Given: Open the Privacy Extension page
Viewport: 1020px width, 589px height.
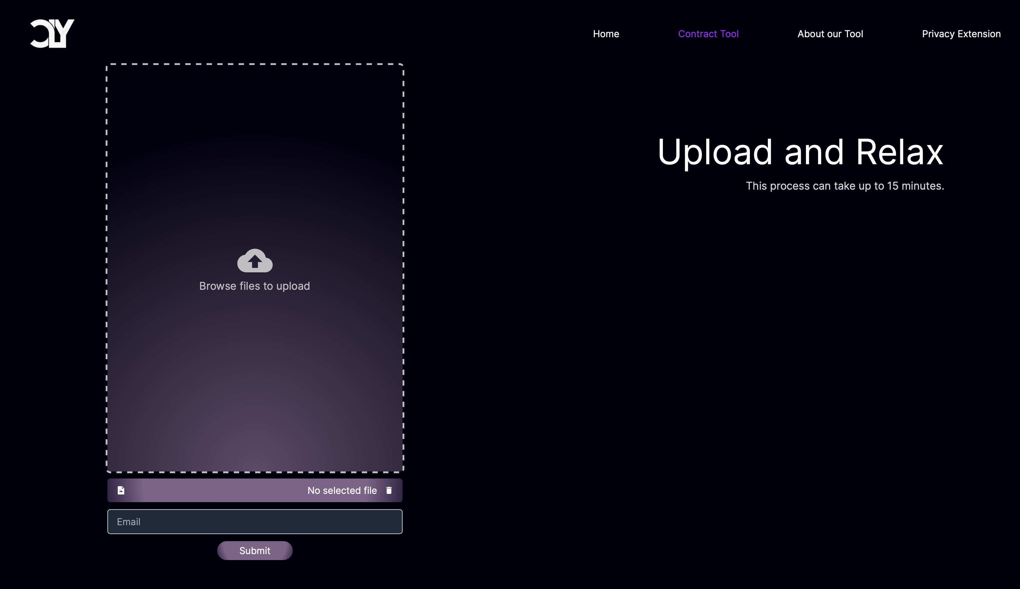Looking at the screenshot, I should click(961, 34).
